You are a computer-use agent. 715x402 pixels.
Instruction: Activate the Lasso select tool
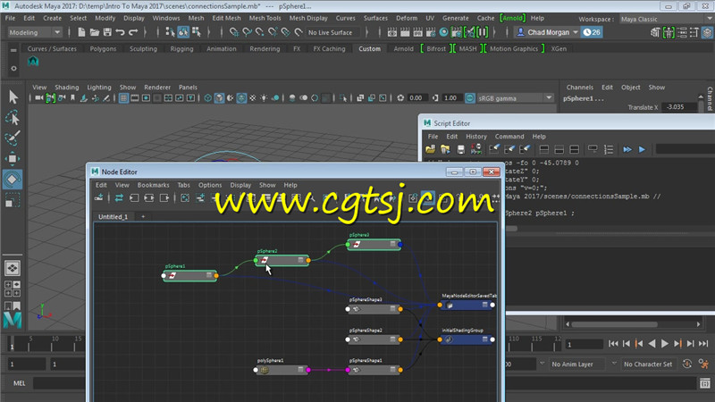pyautogui.click(x=13, y=118)
